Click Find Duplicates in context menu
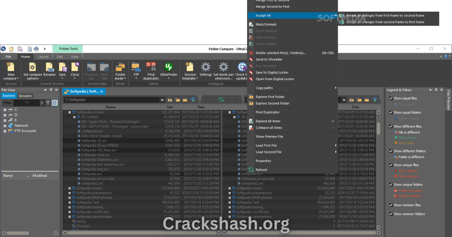This screenshot has width=452, height=237. tap(292, 112)
